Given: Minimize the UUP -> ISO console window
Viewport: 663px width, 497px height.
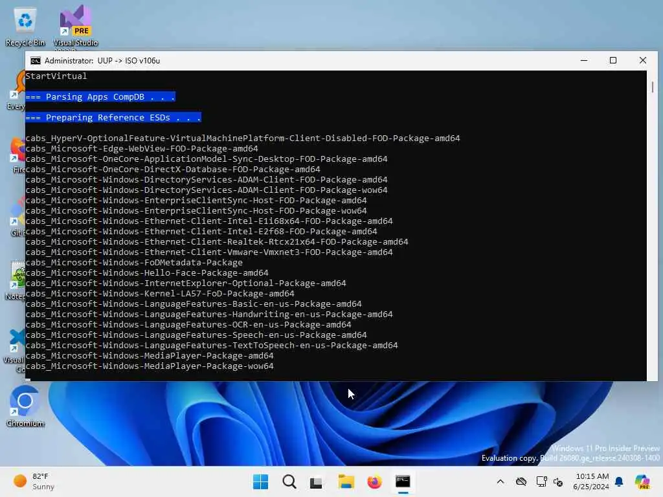Looking at the screenshot, I should 584,60.
